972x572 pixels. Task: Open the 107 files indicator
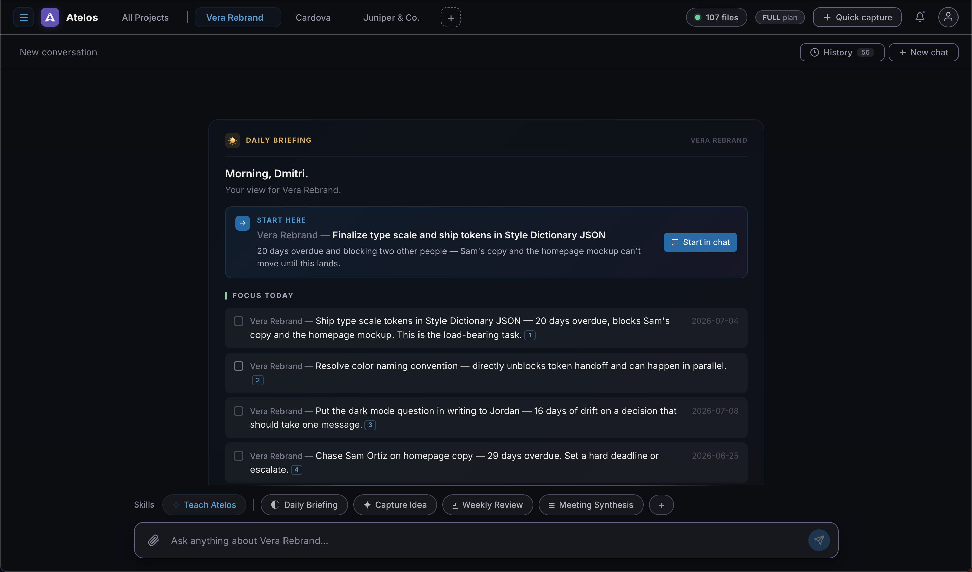(716, 17)
